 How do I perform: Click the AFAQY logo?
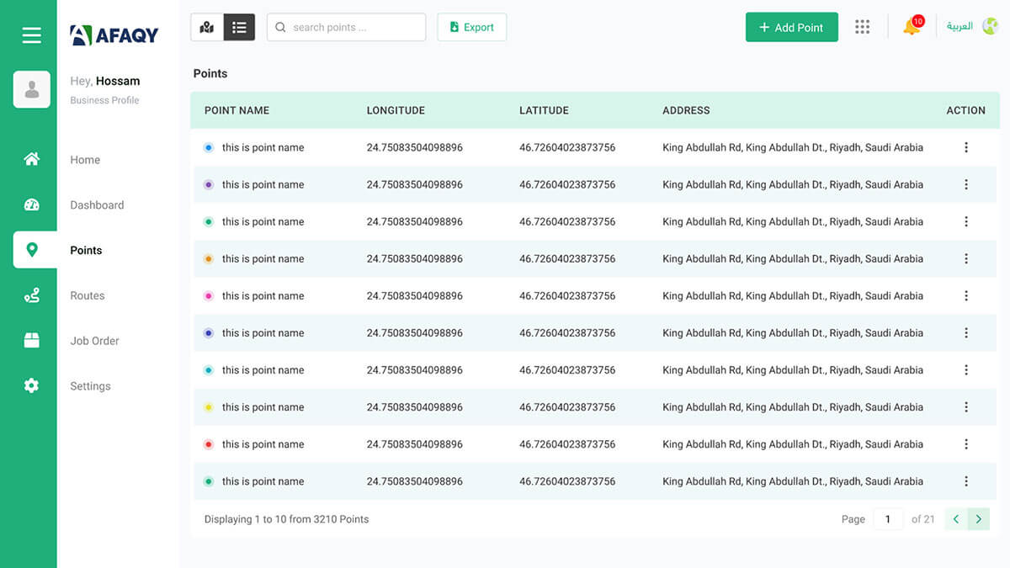(114, 35)
